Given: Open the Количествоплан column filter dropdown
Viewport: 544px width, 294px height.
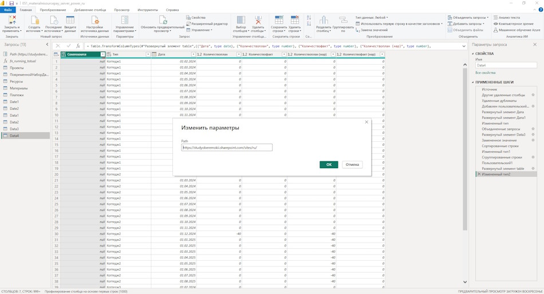Looking at the screenshot, I should 239,54.
